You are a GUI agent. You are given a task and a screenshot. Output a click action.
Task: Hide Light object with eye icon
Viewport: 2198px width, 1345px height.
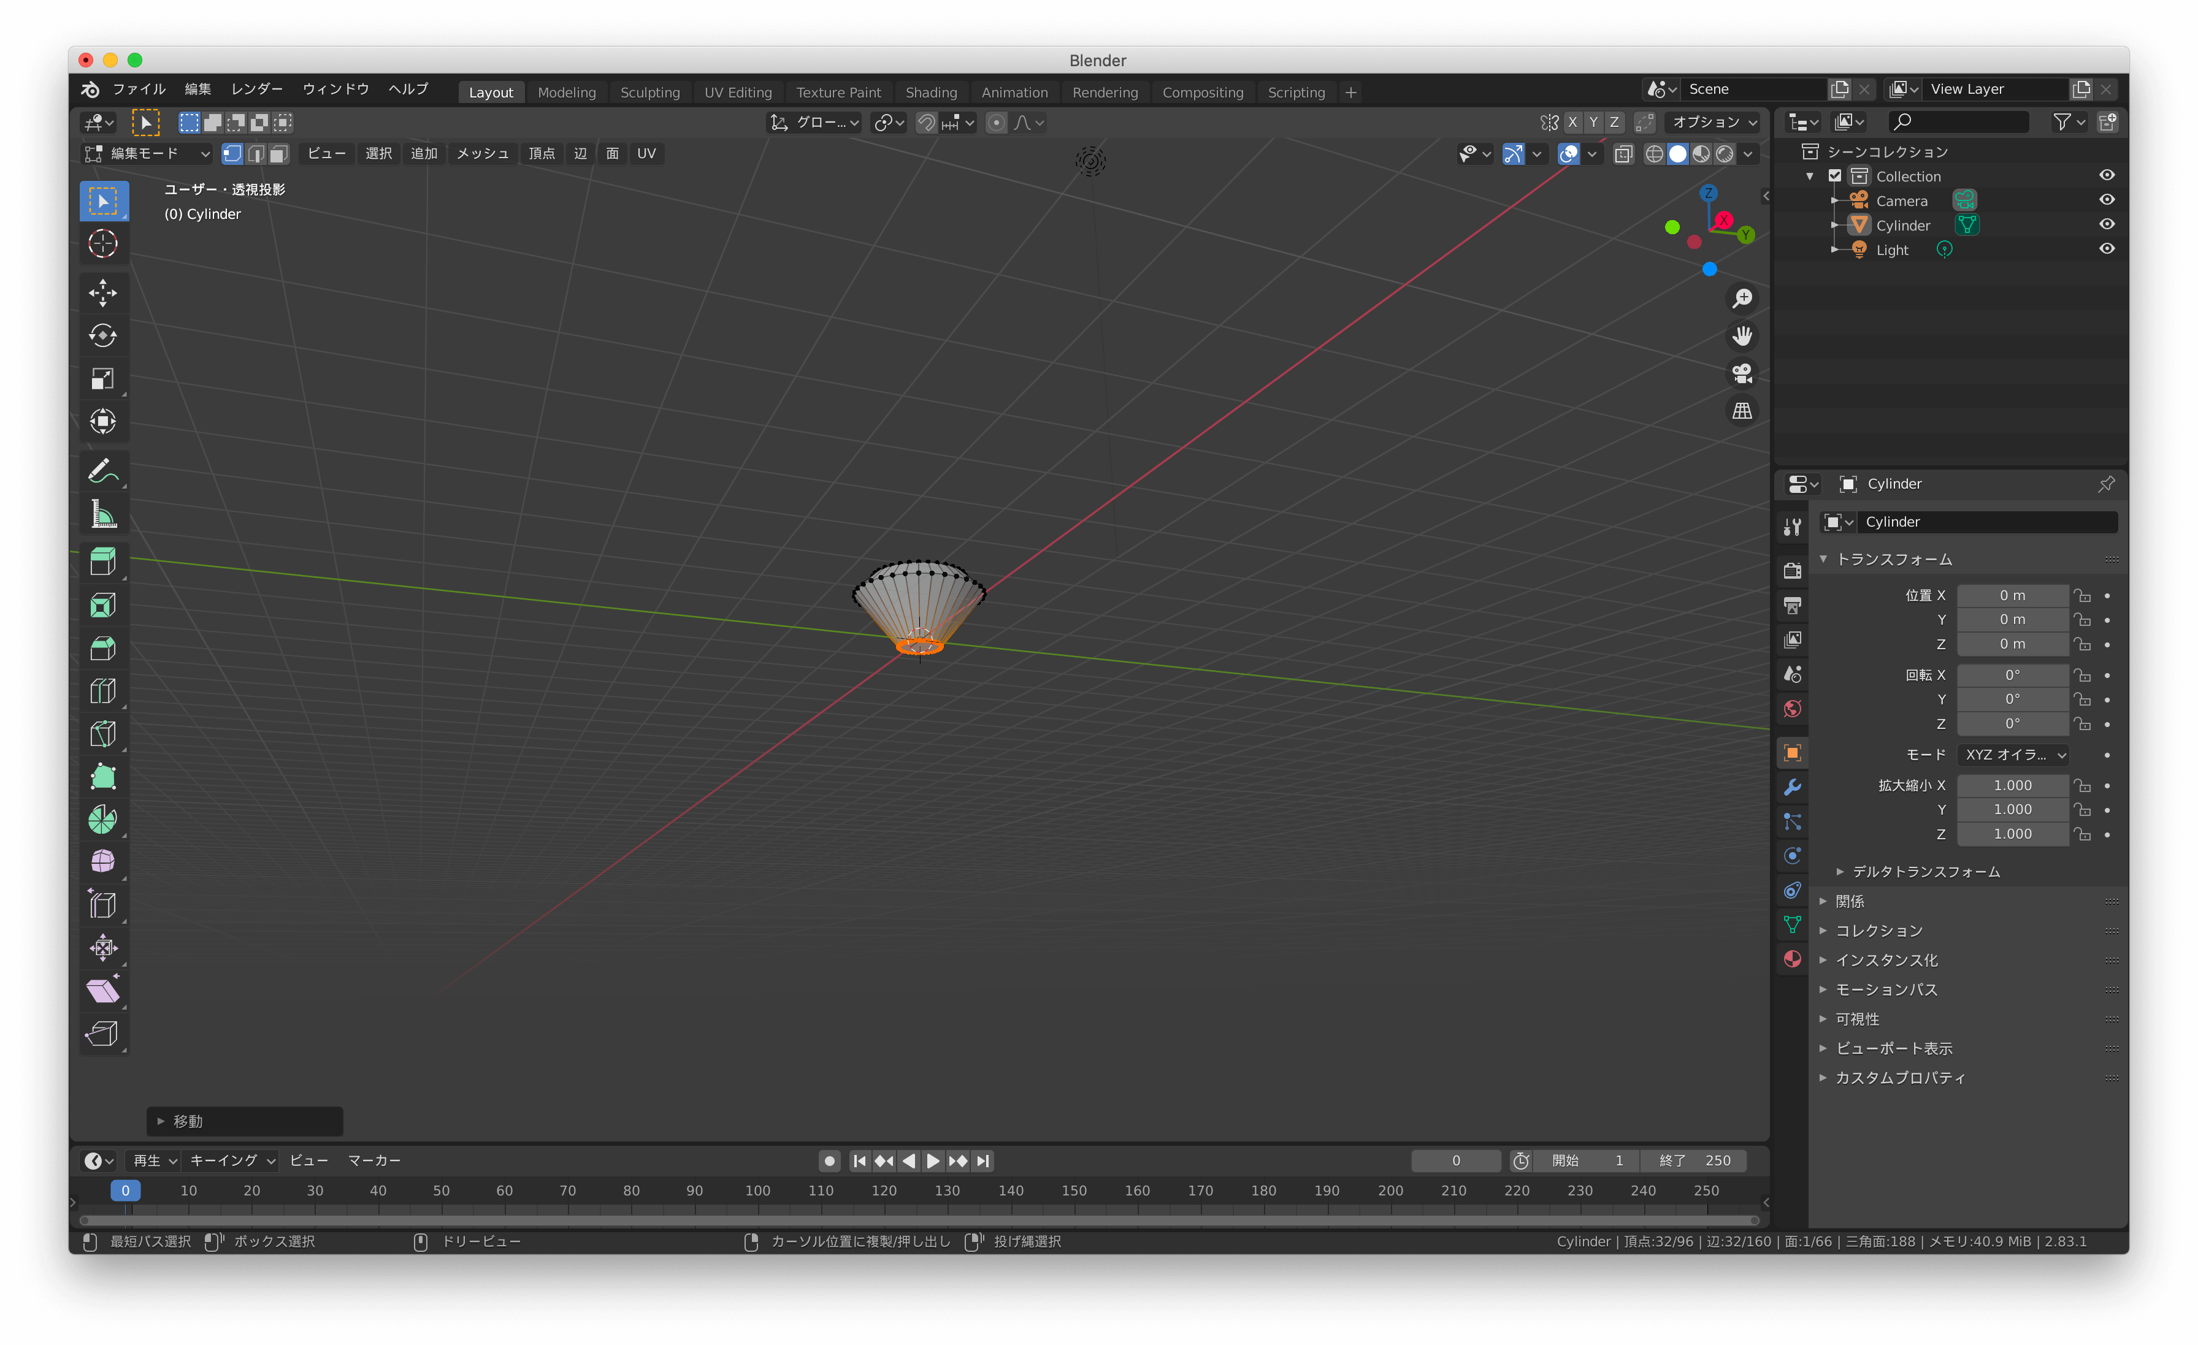2106,249
